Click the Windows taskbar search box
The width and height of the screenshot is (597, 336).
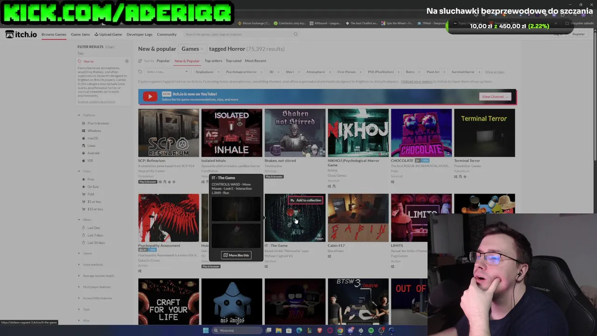point(237,330)
